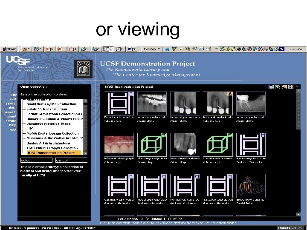Select the Root canal treatment x-ray thumbnail

(x=185, y=145)
